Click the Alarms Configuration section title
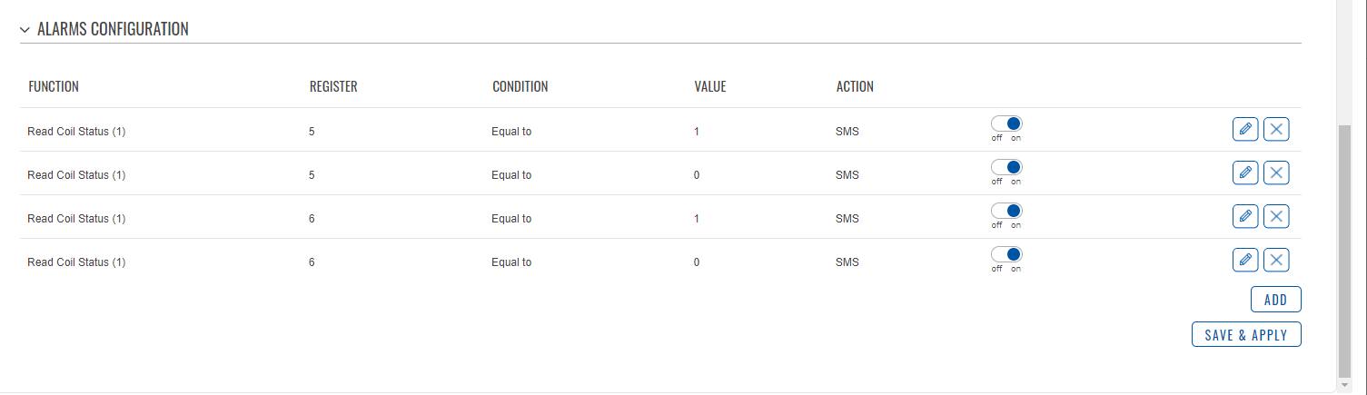Image resolution: width=1367 pixels, height=395 pixels. [113, 29]
